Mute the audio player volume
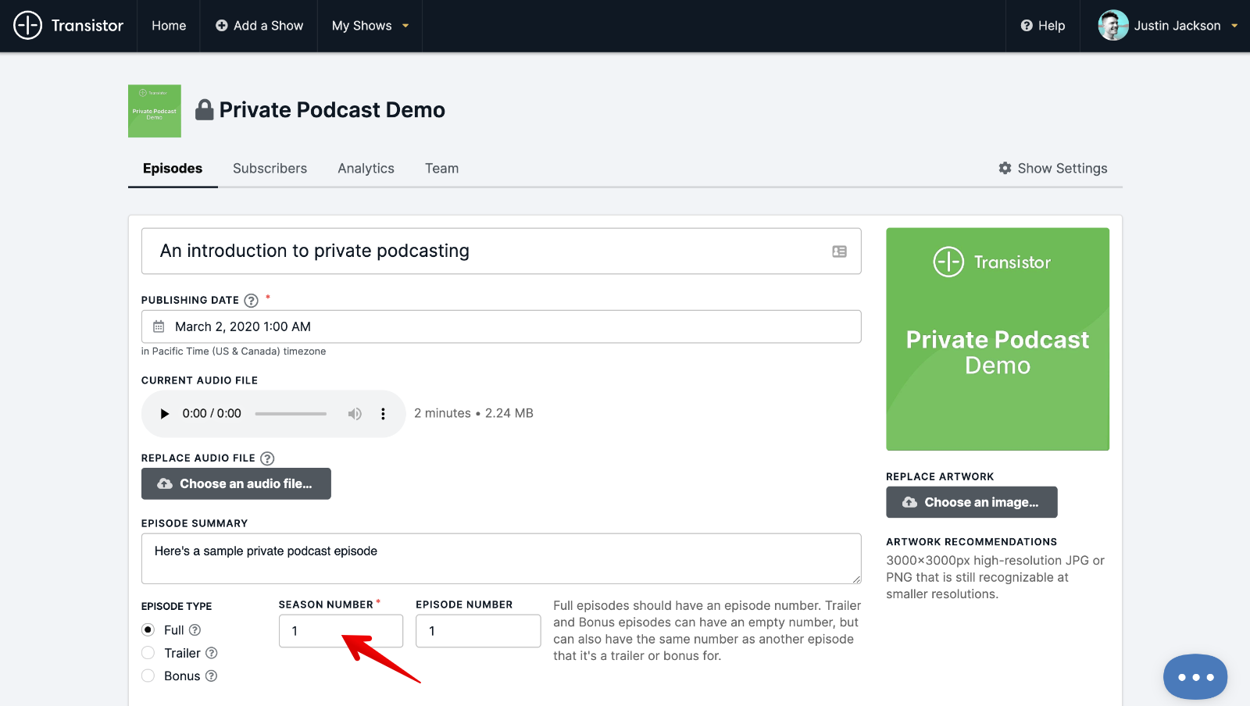1250x706 pixels. (355, 414)
